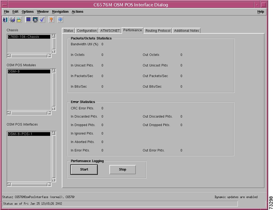The width and height of the screenshot is (274, 210).
Task: Click the blue checkmark icon in toolbar
Action: pos(42,20)
